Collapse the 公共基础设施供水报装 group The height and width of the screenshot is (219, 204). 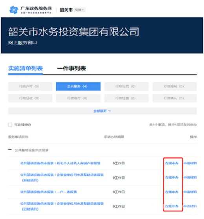click(x=10, y=150)
